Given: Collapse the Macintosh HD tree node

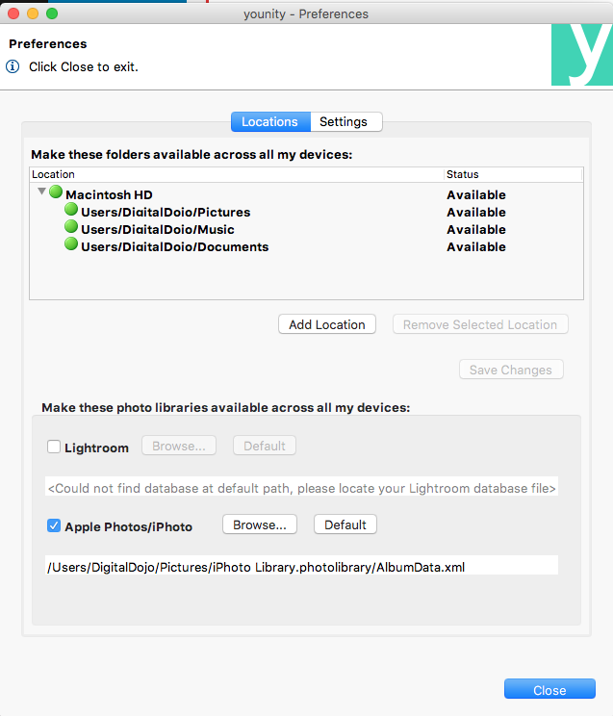Looking at the screenshot, I should coord(41,192).
